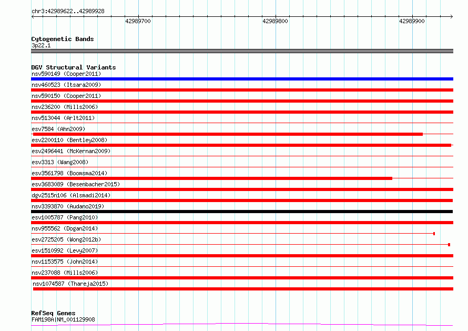Open variant esv3313 (Wang2008) label
Image resolution: width=468 pixels, height=331 pixels.
[x=60, y=162]
